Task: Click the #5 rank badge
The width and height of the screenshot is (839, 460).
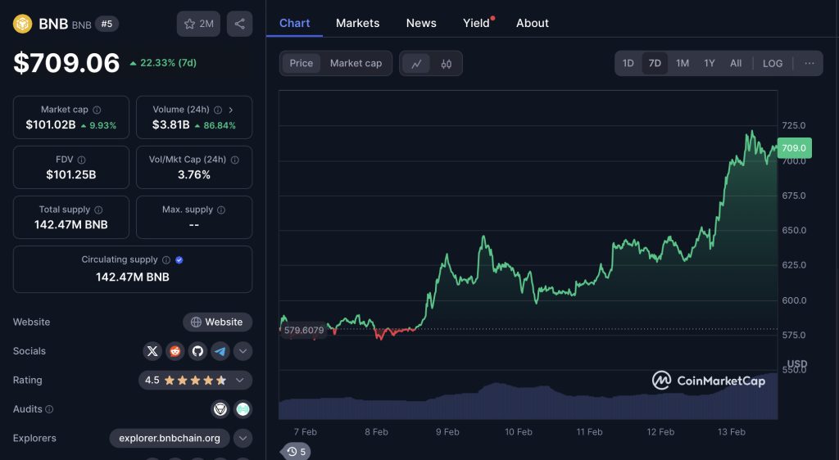Action: tap(107, 24)
